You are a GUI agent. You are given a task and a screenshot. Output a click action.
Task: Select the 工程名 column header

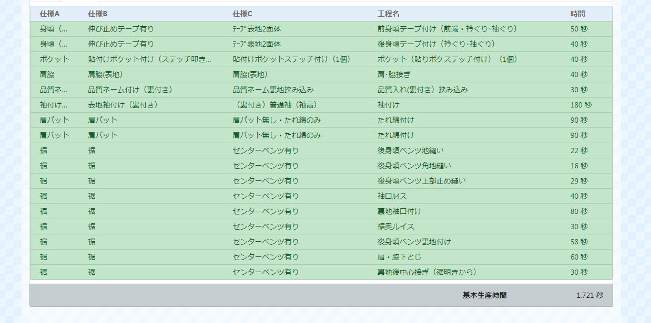click(388, 14)
